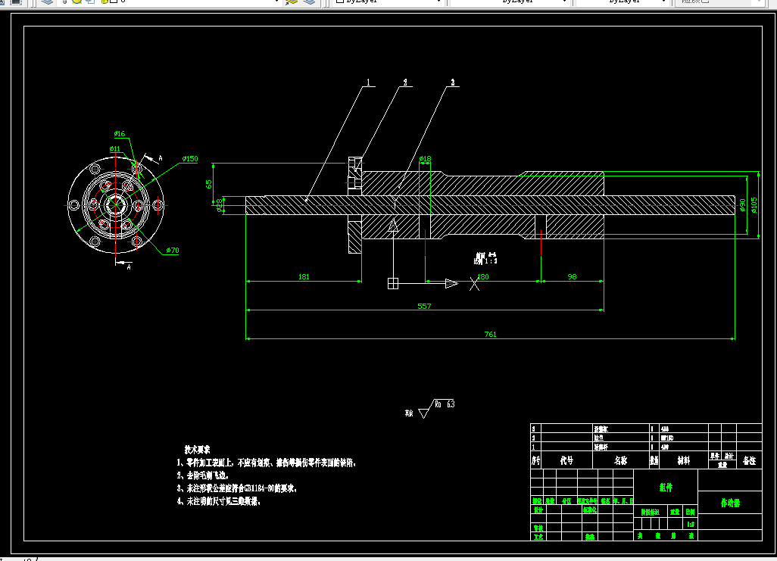The width and height of the screenshot is (777, 561).
Task: Select technical requirement line 2、去除毛刺飞边
Action: click(203, 475)
